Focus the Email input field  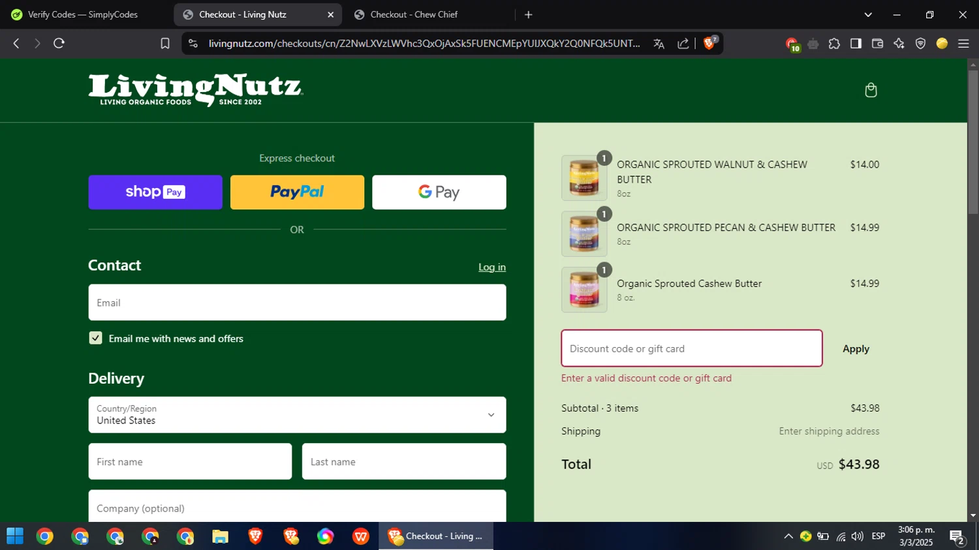pos(297,303)
